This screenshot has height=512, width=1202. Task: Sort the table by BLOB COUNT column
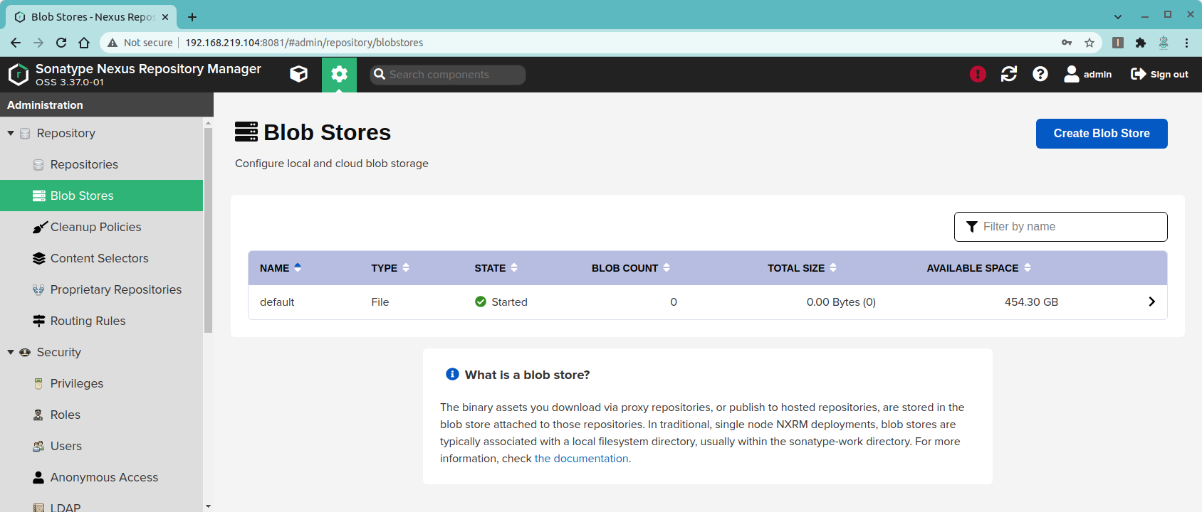[631, 268]
